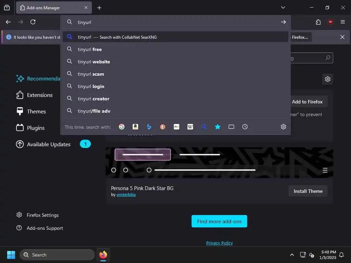
Task: Click the Add to Firefox button
Action: pos(309,102)
